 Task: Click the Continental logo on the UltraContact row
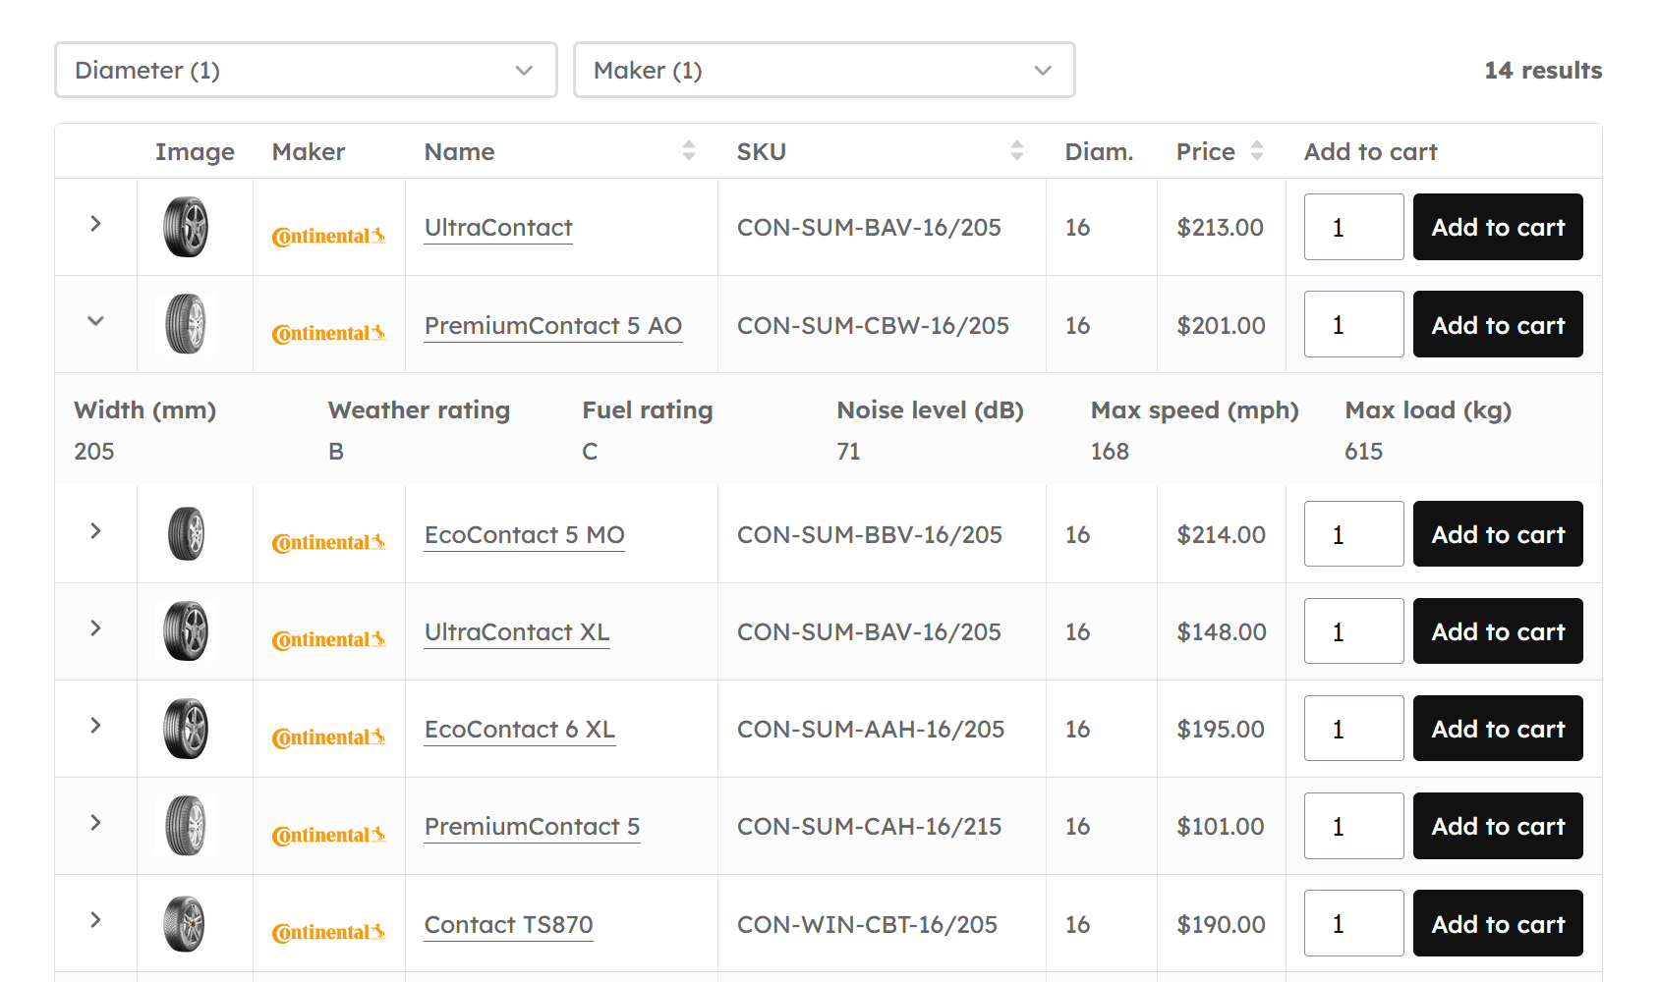(328, 235)
